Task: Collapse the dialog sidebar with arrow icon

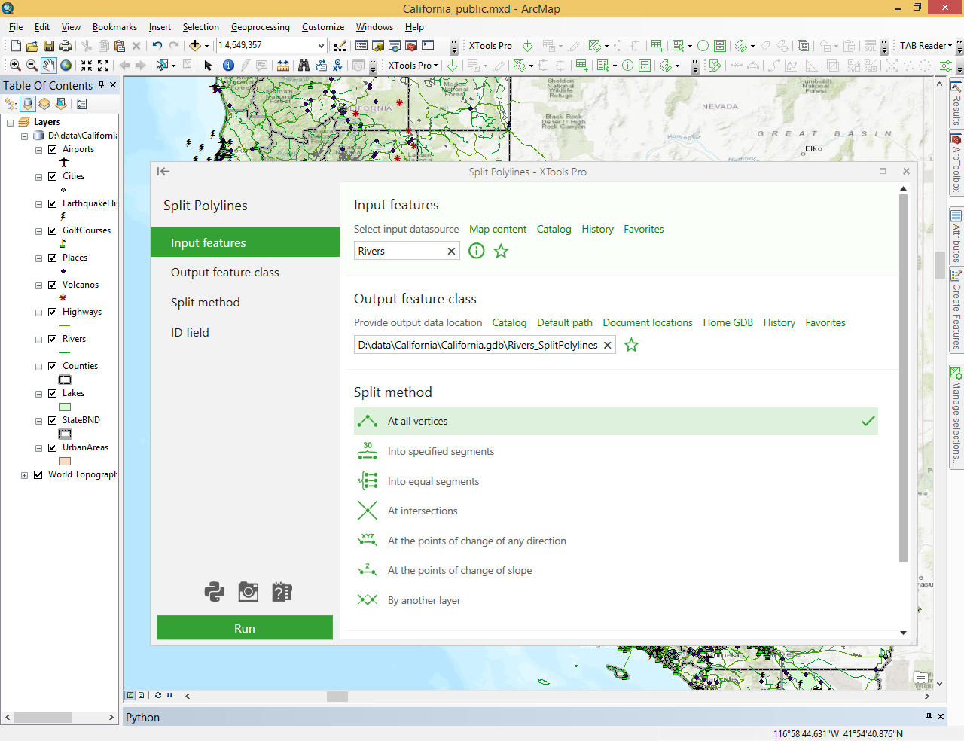Action: click(163, 172)
